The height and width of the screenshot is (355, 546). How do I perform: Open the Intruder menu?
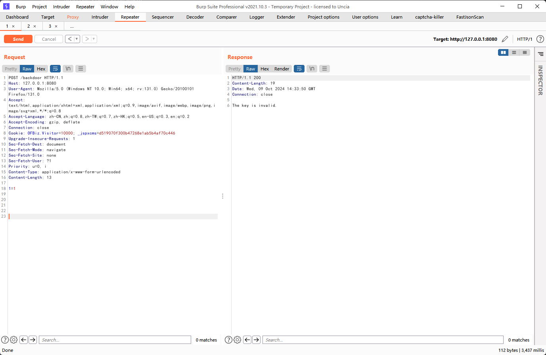click(61, 7)
